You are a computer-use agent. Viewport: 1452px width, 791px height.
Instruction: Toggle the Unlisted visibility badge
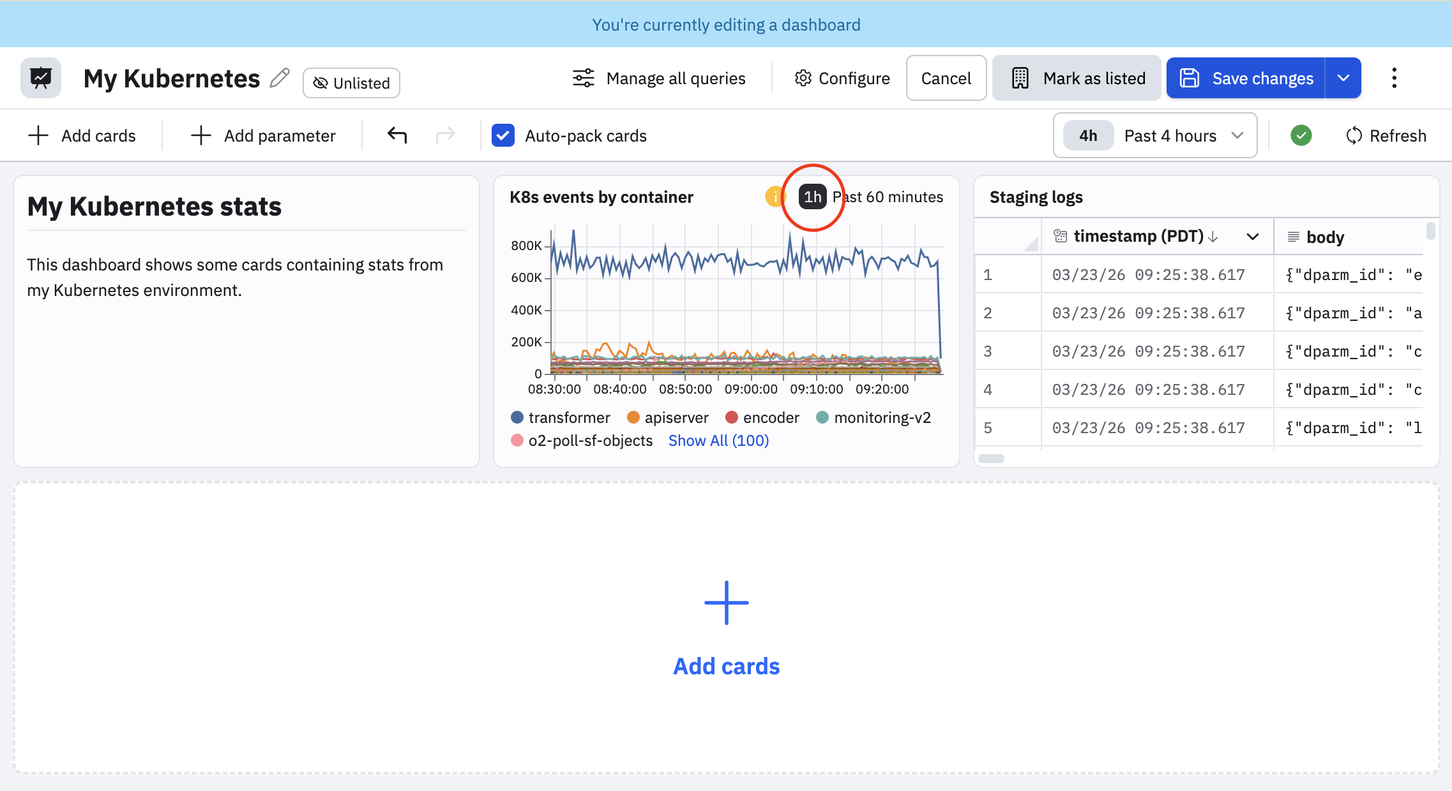pyautogui.click(x=351, y=83)
